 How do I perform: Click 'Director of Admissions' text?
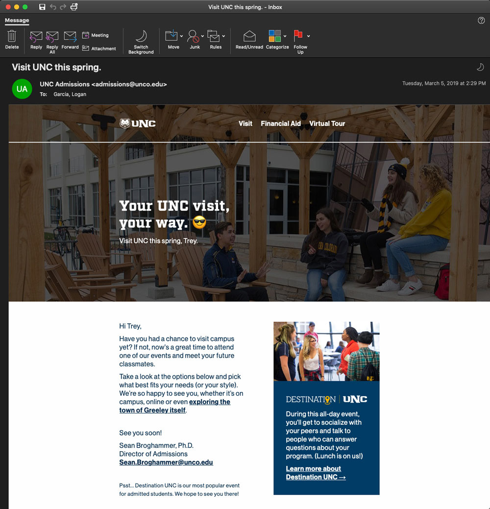click(x=153, y=454)
